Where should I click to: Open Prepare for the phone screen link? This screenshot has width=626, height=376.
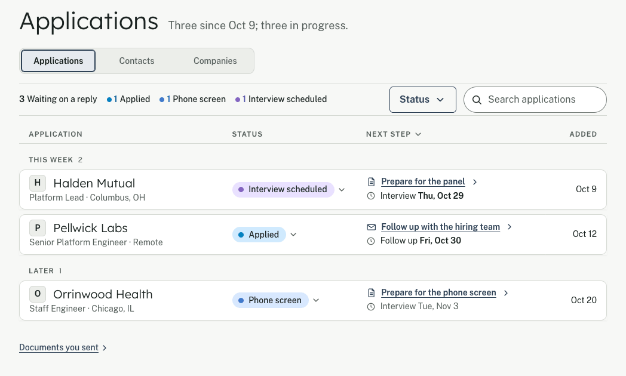point(438,292)
